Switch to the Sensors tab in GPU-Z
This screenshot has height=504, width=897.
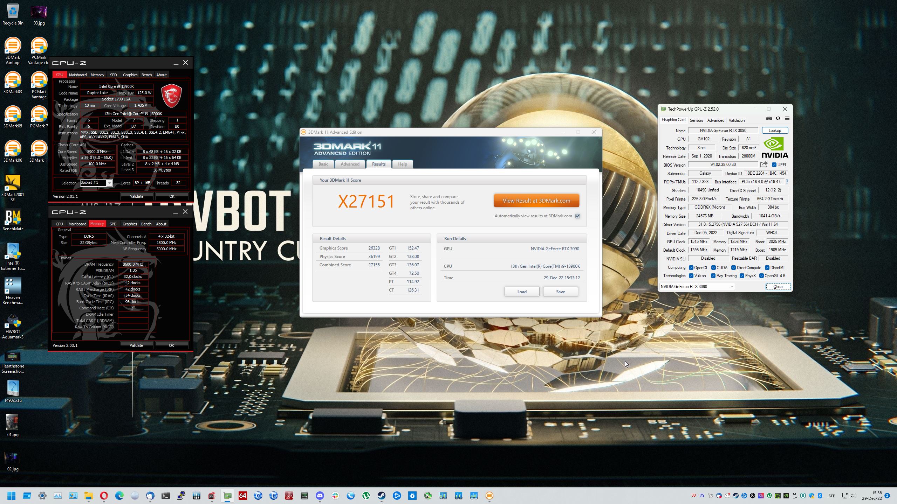[x=696, y=120]
